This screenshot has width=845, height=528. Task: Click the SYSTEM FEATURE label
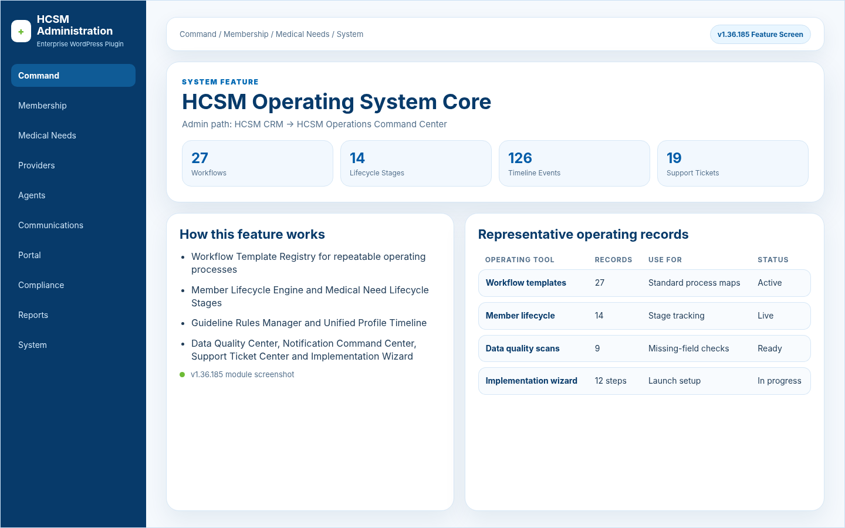[x=220, y=82]
